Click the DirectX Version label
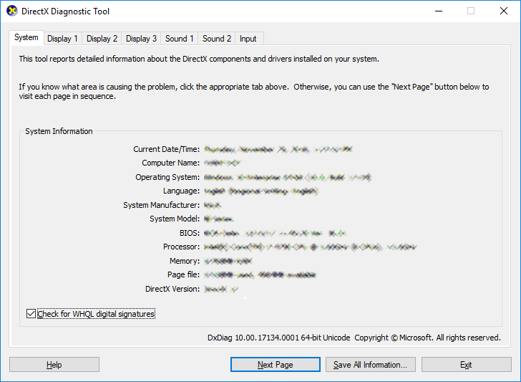521x382 pixels. point(172,289)
